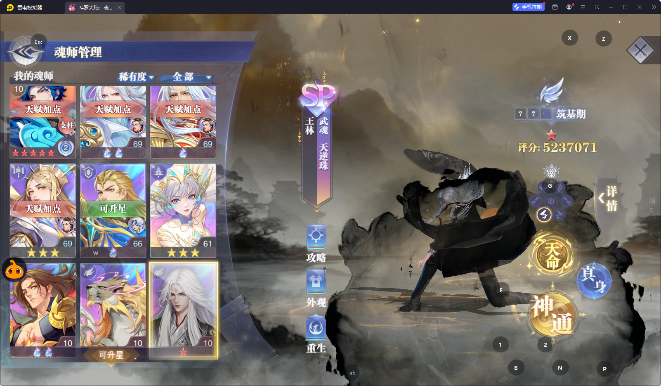The width and height of the screenshot is (661, 386).
Task: Click the 王林 character name
Action: [310, 126]
